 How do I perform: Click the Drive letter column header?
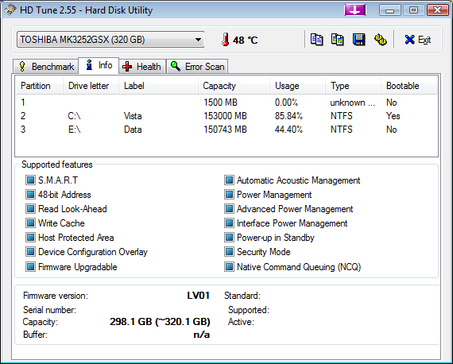91,86
